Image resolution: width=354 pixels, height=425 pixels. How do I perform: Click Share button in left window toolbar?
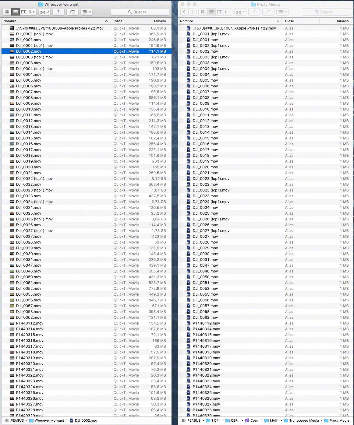pos(58,12)
